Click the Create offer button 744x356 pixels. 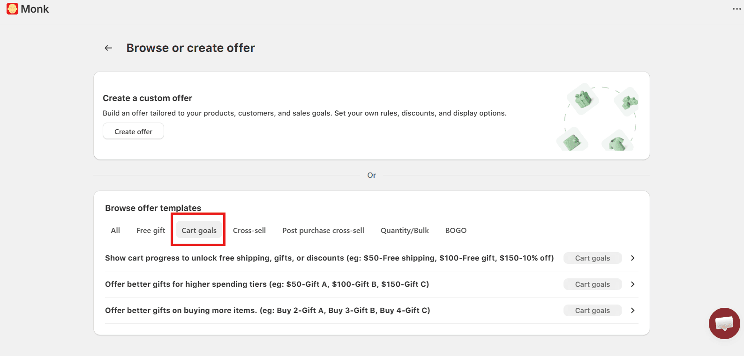pyautogui.click(x=133, y=131)
